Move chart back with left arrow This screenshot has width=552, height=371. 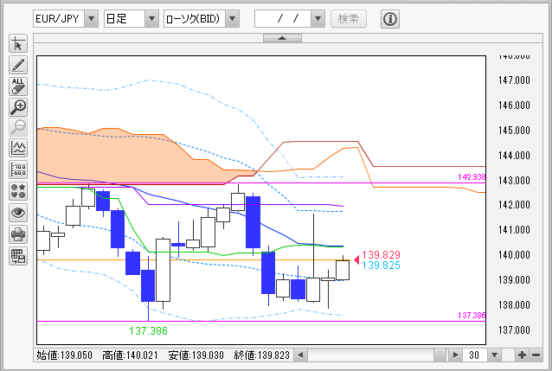coord(300,355)
